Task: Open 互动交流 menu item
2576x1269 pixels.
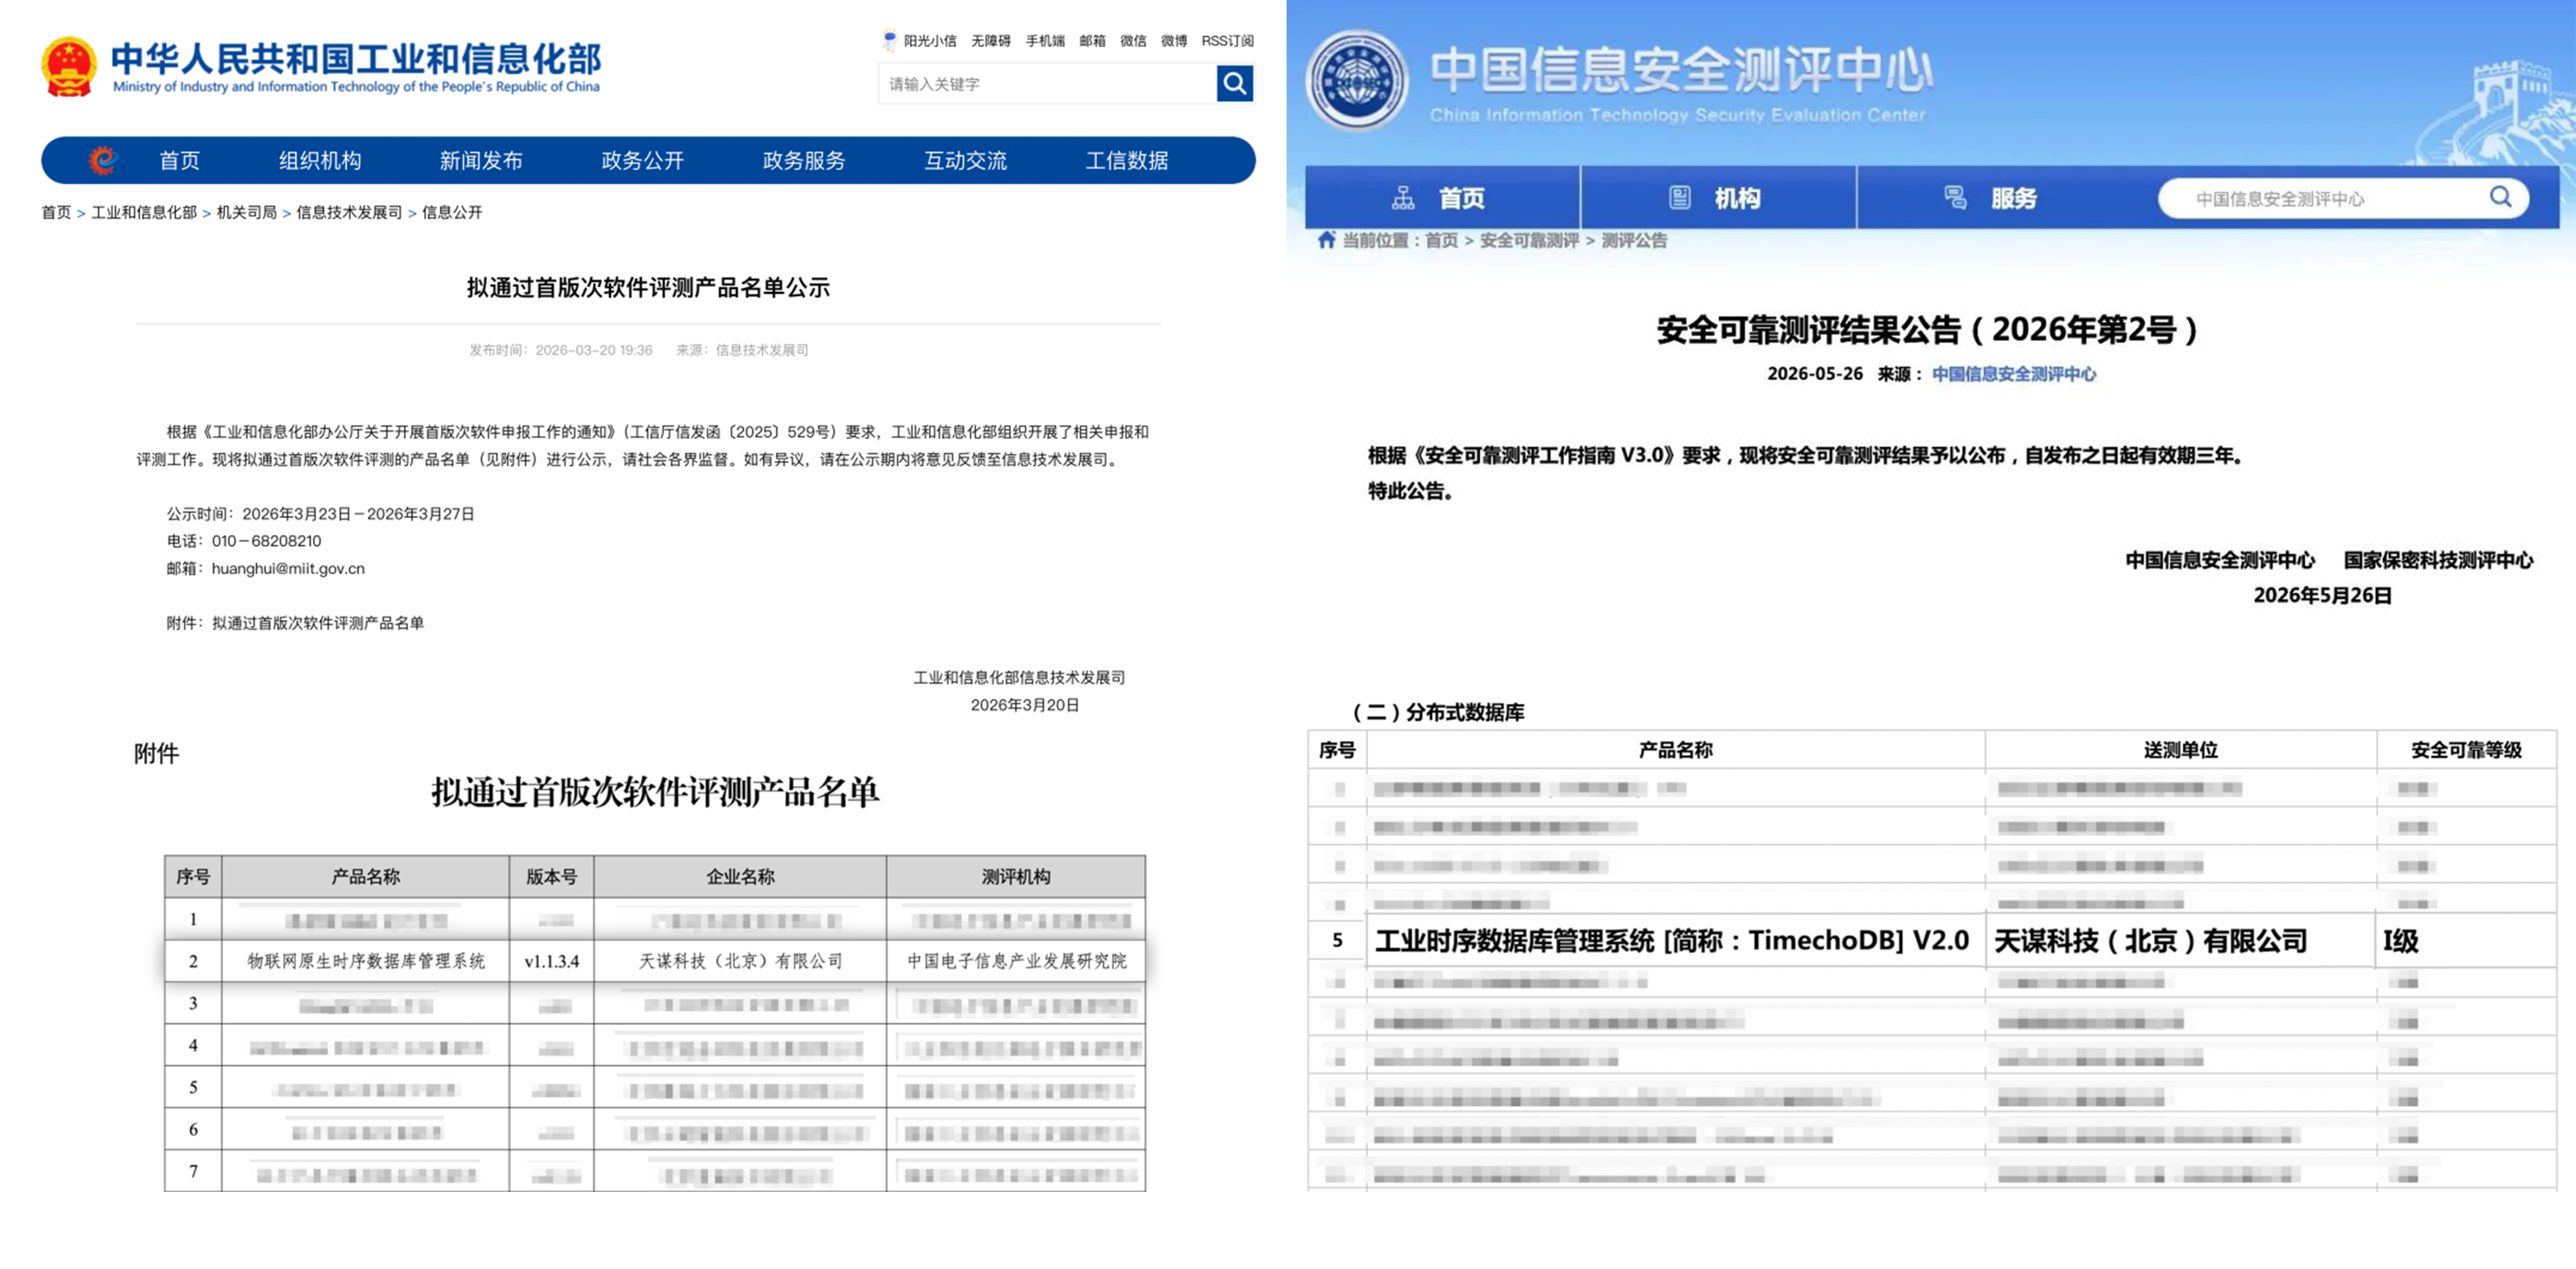Action: (966, 160)
